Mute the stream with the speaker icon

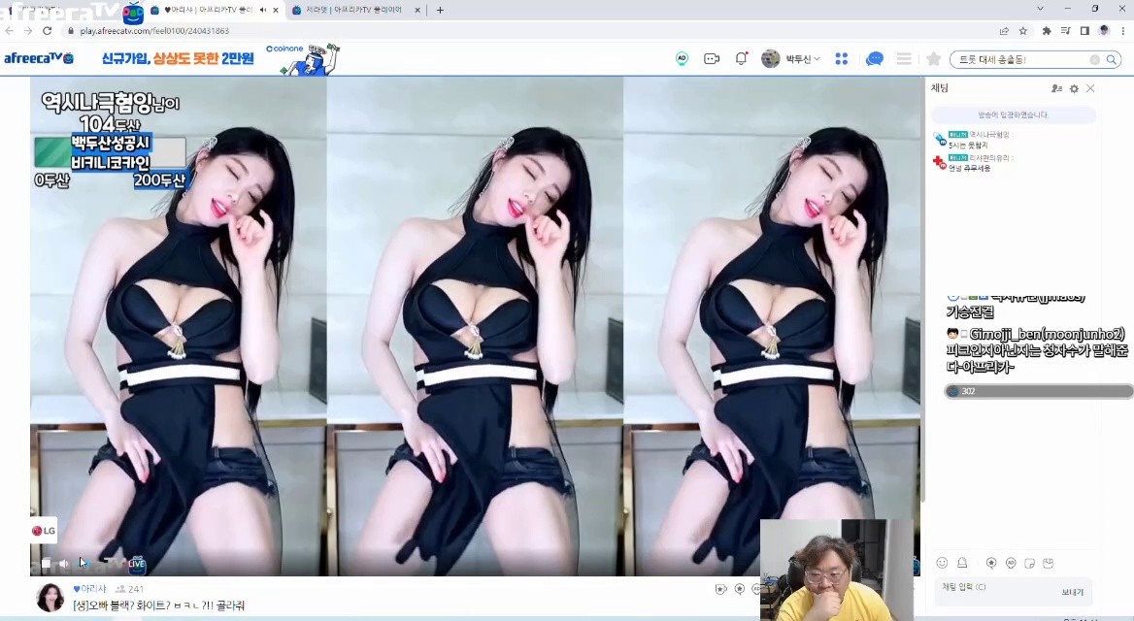[x=64, y=563]
